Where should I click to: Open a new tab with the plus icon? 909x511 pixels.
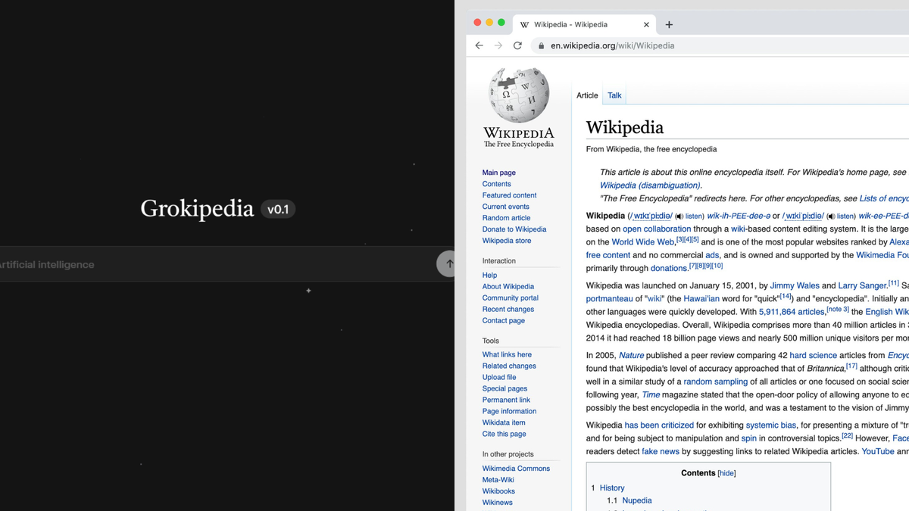click(x=669, y=24)
